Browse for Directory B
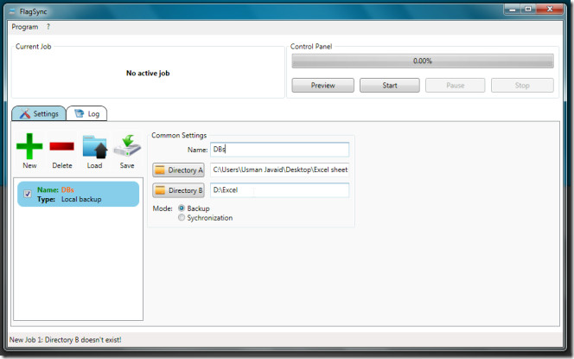Screen dimensions: 574x359 click(178, 190)
